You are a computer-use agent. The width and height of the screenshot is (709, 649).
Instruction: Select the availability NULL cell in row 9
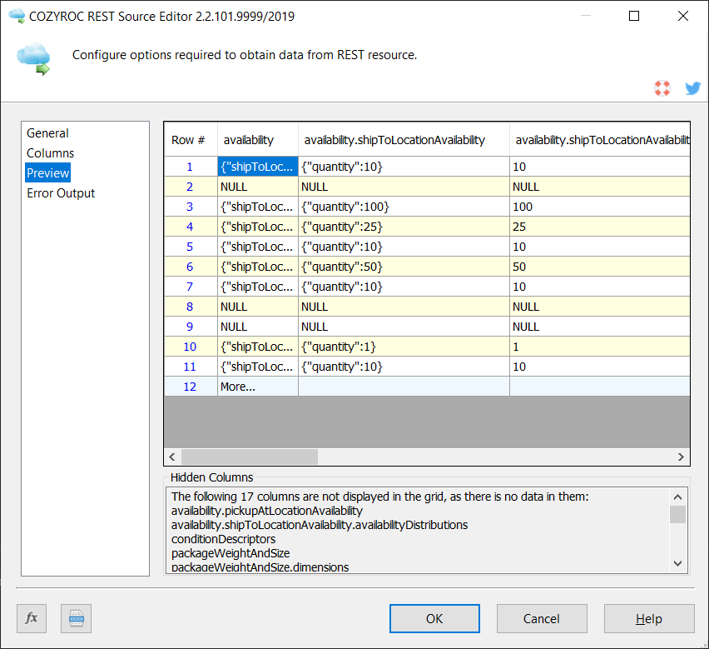[x=258, y=327]
